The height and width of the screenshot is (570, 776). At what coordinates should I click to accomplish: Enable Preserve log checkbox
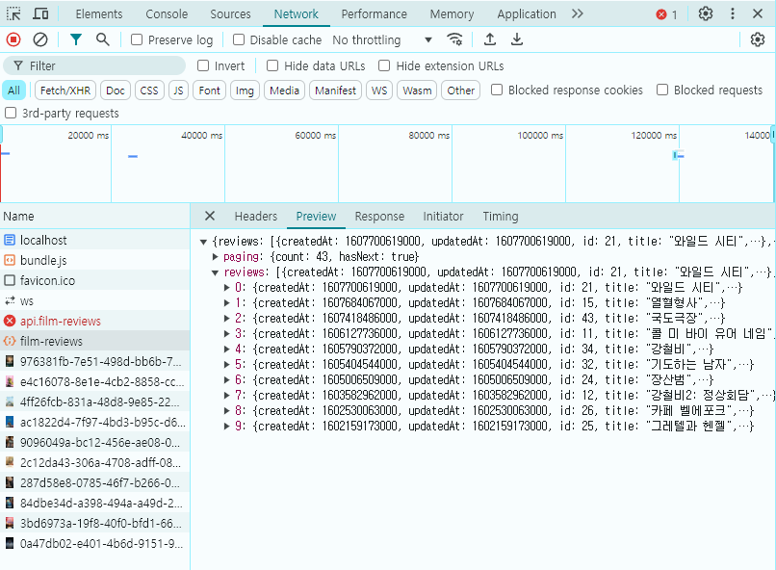(137, 39)
